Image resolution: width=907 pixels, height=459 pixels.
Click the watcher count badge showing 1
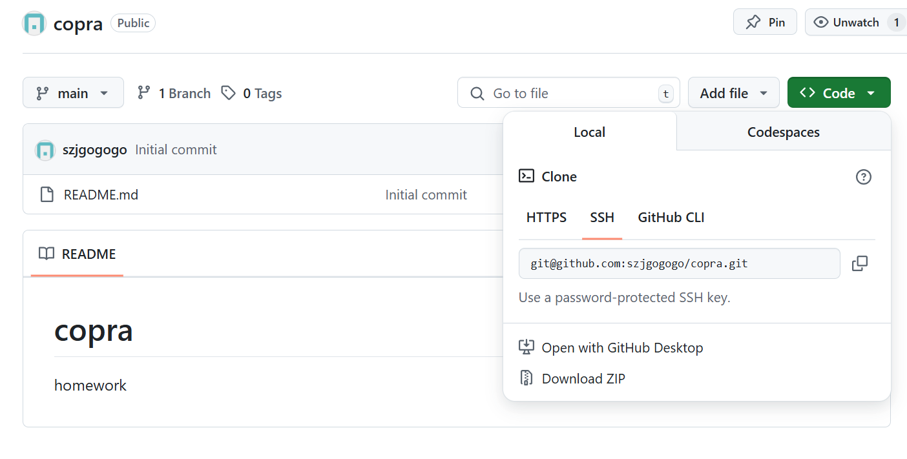[x=896, y=23]
